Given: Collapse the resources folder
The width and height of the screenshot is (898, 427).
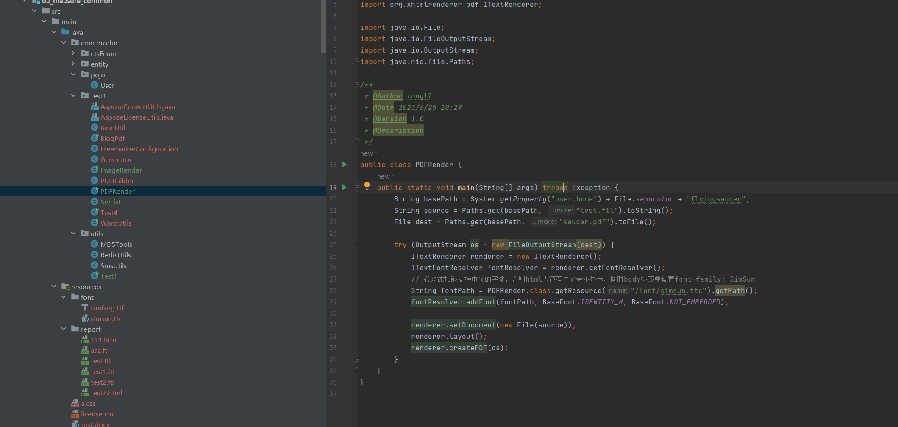Looking at the screenshot, I should click(x=54, y=287).
